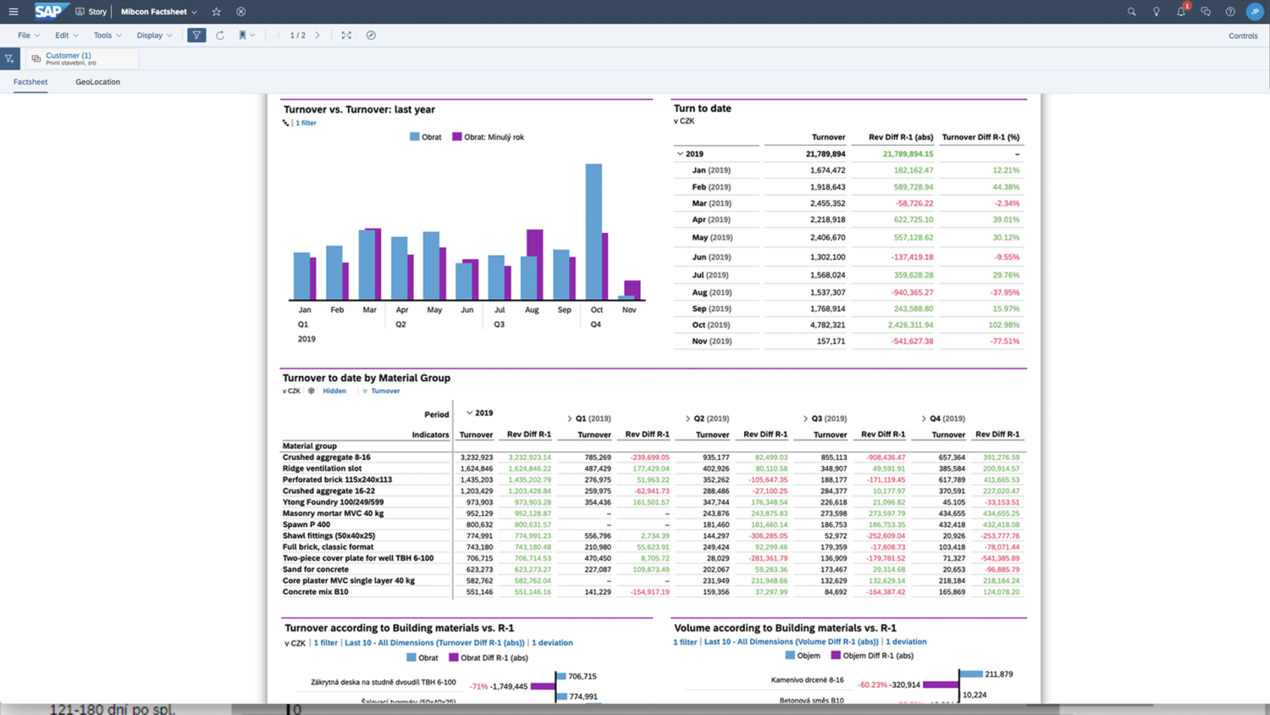Open the main hamburger navigation menu
Screen dimensions: 1270x715
tap(14, 12)
